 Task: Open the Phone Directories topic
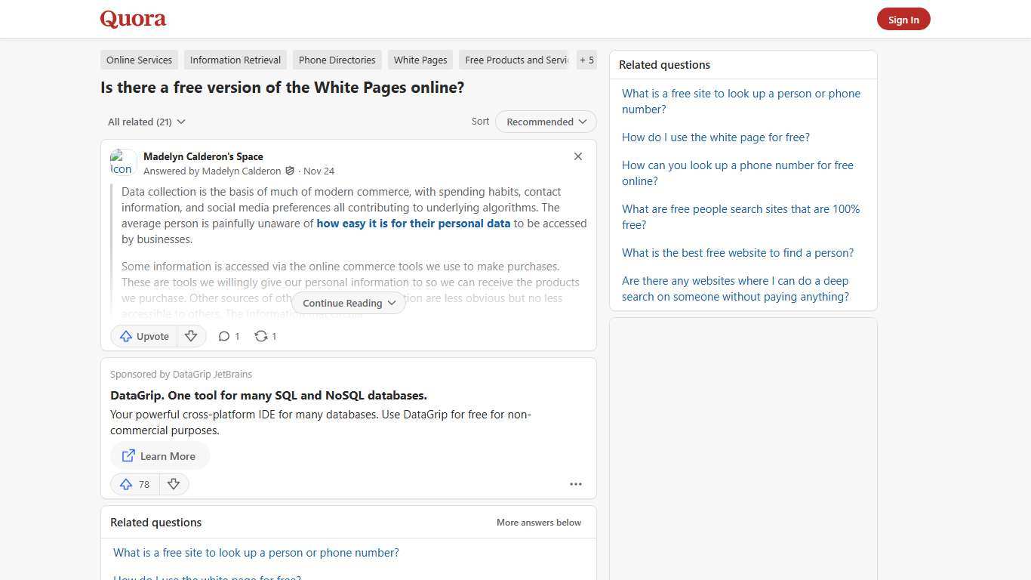337,60
